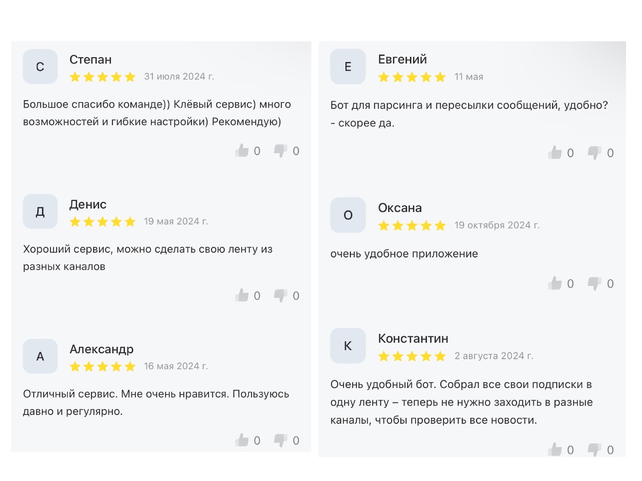642x481 pixels.
Task: Open Степан's avatar with letter С
Action: pos(40,67)
